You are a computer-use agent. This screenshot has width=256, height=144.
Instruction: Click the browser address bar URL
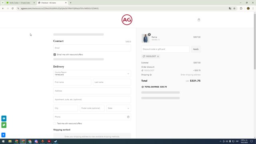coord(60,8)
